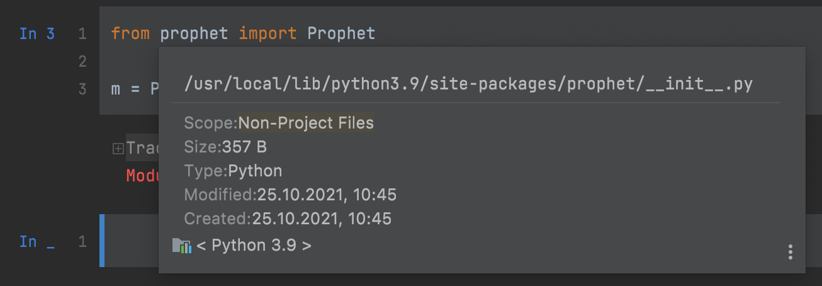This screenshot has width=822, height=286.
Task: Select the 'In _' cell label
Action: pyautogui.click(x=37, y=242)
